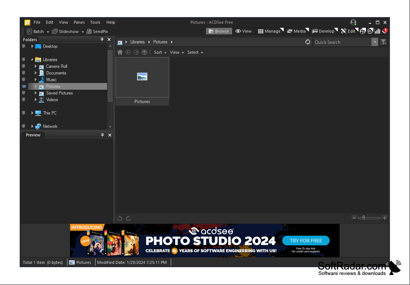Toggle the blue Easy-Select marker for Pictures

pos(24,86)
